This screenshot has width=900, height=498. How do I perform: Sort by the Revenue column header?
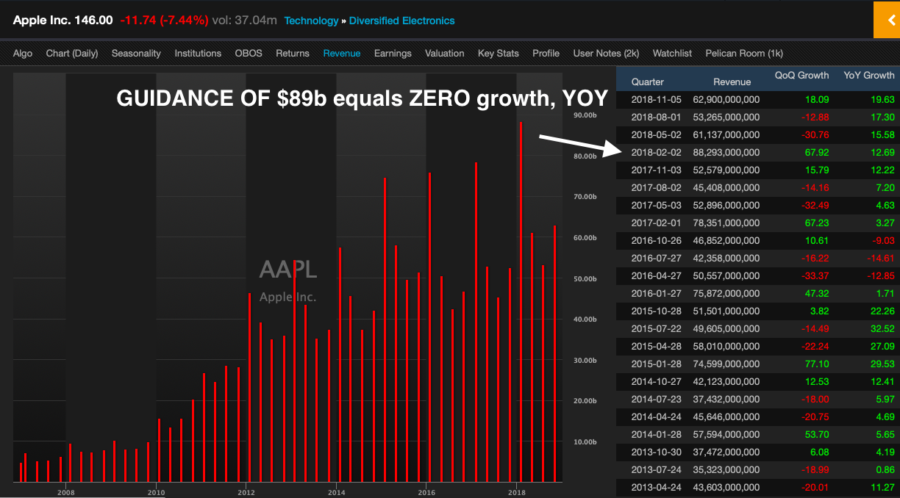click(x=732, y=82)
